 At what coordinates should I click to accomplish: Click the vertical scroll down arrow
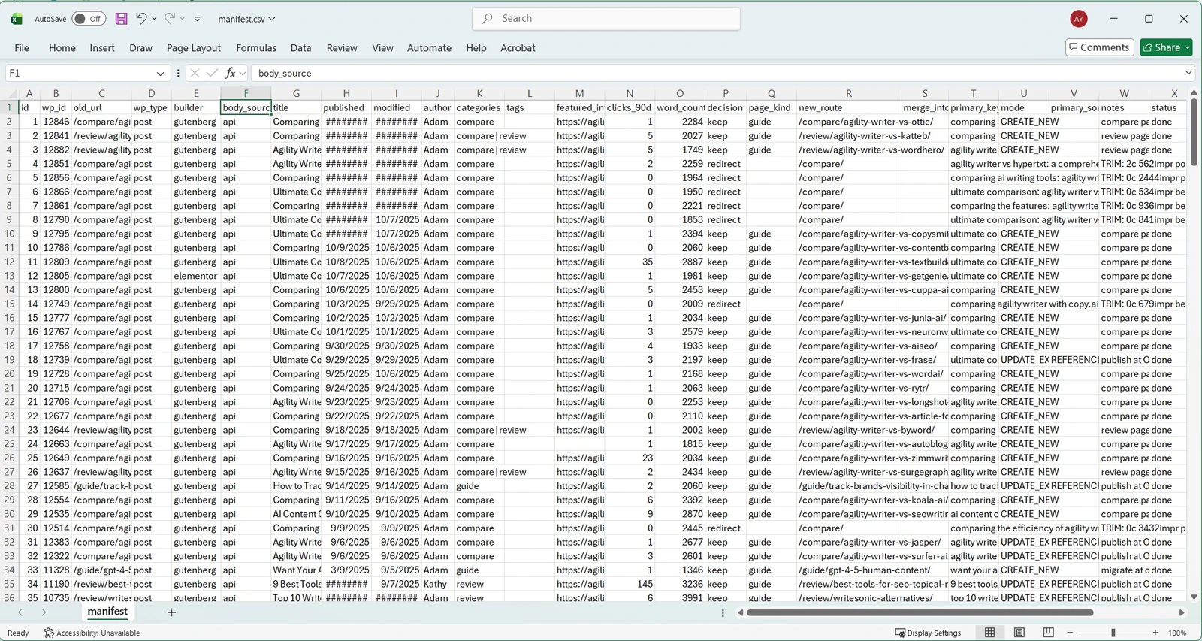pos(1194,597)
